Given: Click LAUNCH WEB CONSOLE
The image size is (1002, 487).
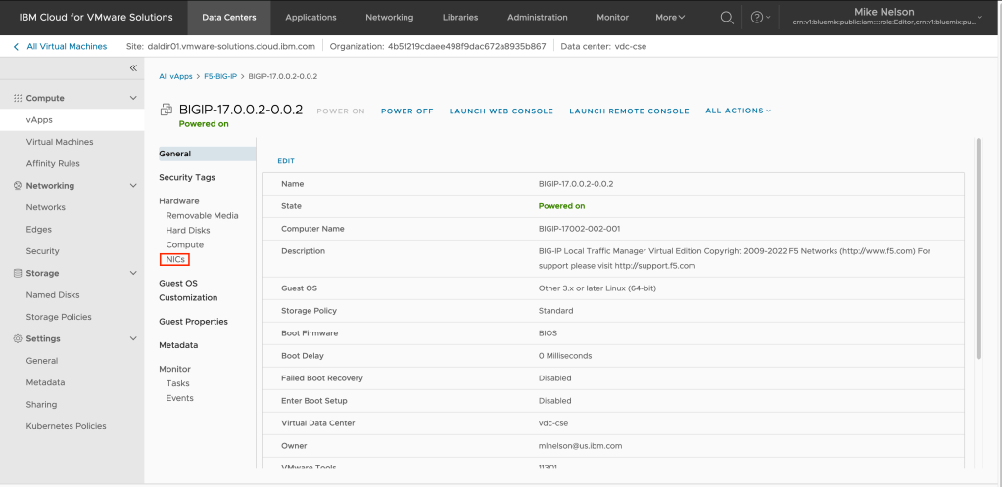Looking at the screenshot, I should click(501, 111).
